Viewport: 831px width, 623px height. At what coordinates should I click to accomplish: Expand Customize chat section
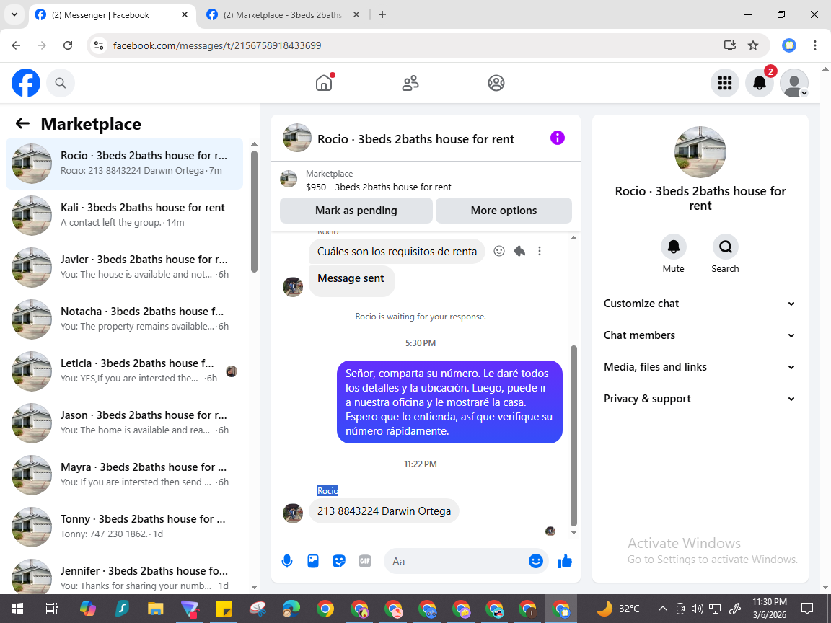700,304
